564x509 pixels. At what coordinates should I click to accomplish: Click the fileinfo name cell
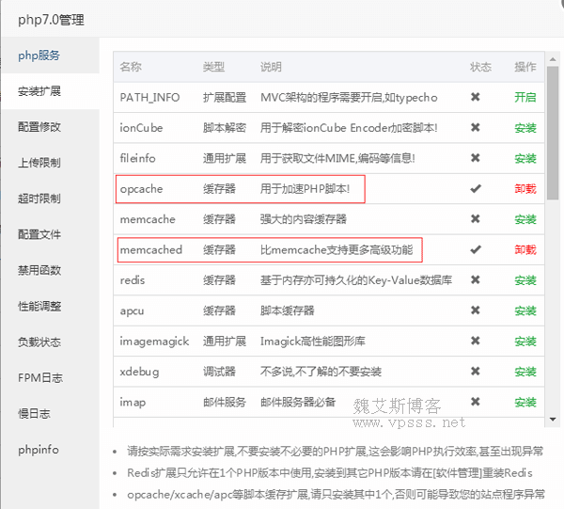(x=137, y=158)
